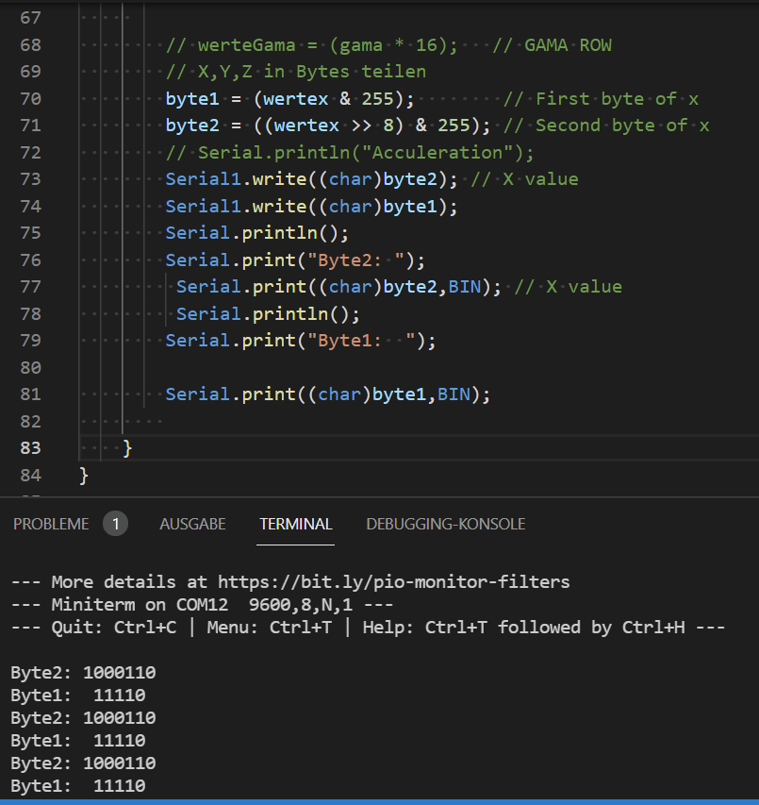Place cursor on empty line 80
Viewport: 759px width, 805px height.
(x=283, y=367)
